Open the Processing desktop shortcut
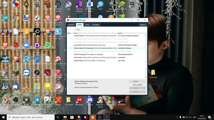This screenshot has height=120, width=214. click(37, 74)
